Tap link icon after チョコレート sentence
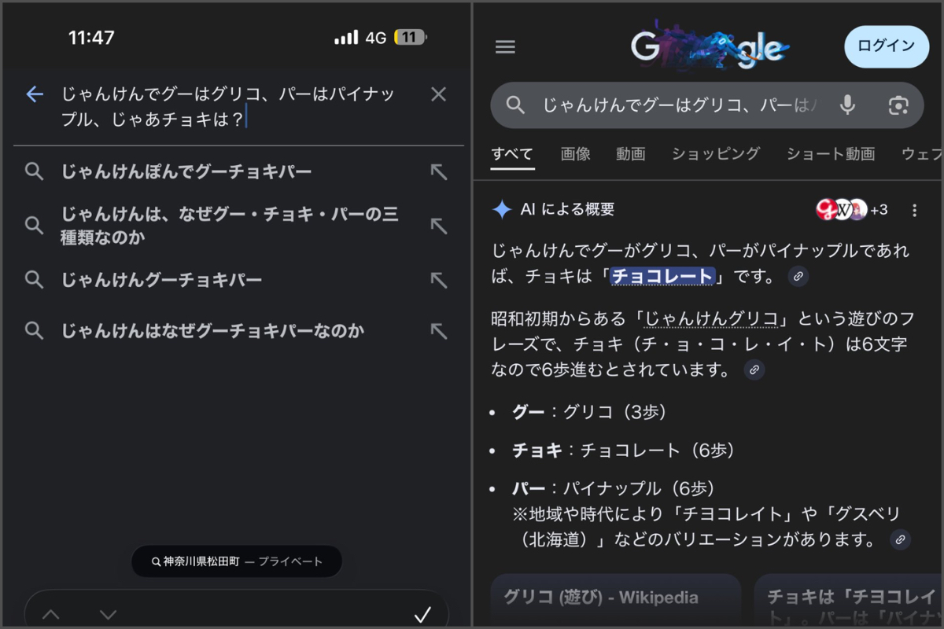The height and width of the screenshot is (629, 944). pyautogui.click(x=798, y=276)
